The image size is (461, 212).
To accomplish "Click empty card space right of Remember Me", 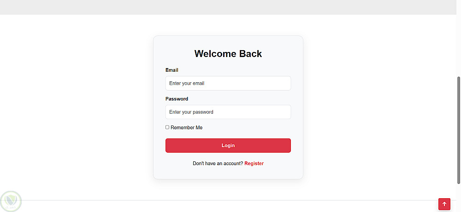I will tap(247, 127).
